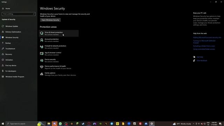Screen dimensions: 224x126
Task: Select Troubleshoot in the sidebar
Action: [19, 49]
